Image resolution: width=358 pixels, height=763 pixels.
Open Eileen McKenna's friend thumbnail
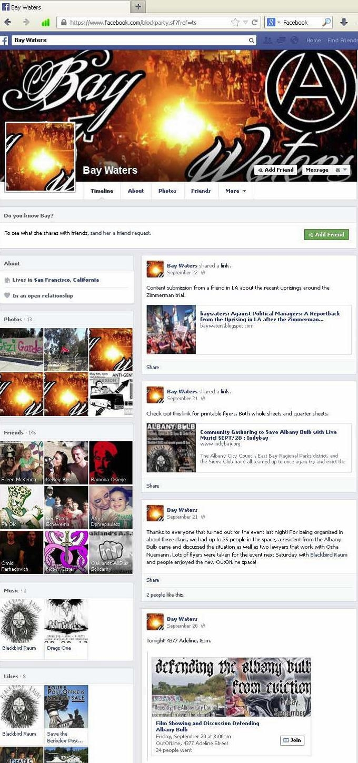tap(22, 463)
